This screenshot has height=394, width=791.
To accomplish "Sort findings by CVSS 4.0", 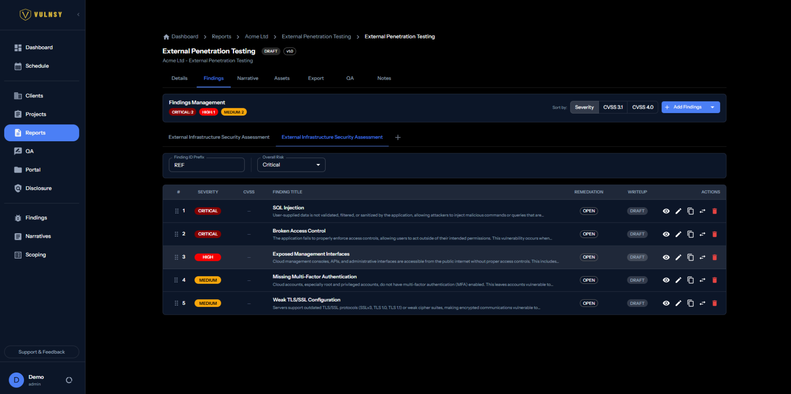I will [642, 107].
